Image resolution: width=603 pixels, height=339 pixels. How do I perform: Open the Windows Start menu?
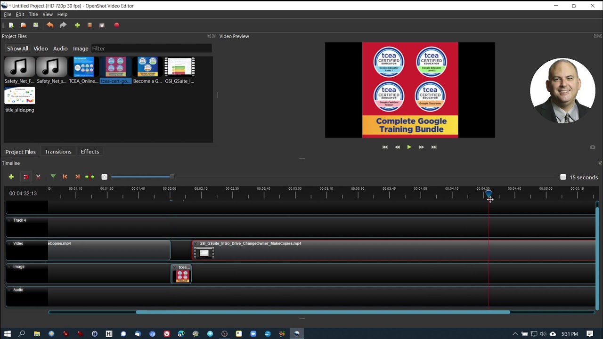click(7, 334)
